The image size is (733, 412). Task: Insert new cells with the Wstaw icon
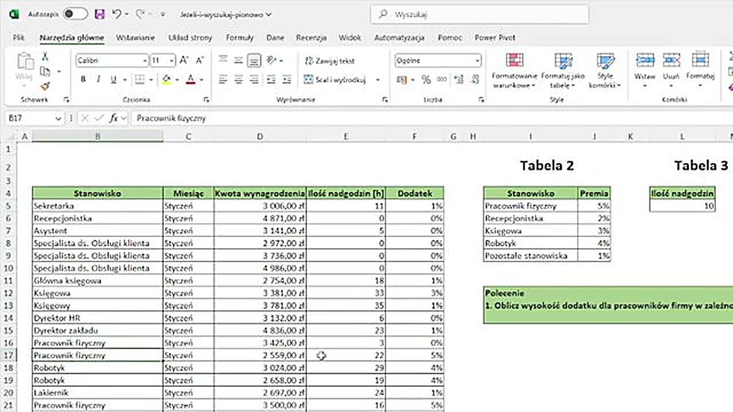coord(645,69)
